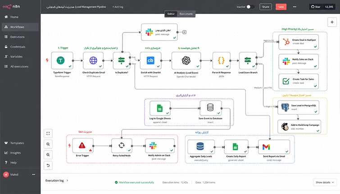The width and height of the screenshot is (340, 194).
Task: Click the plus add-node button on canvas
Action: (332, 22)
